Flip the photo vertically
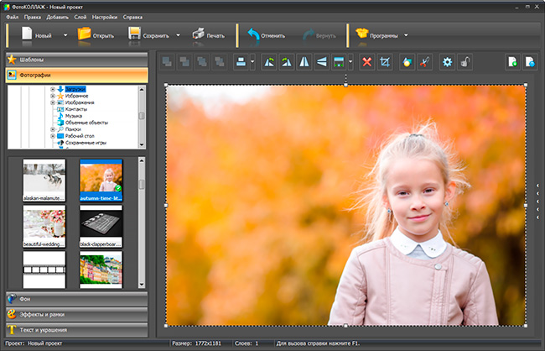 [322, 62]
